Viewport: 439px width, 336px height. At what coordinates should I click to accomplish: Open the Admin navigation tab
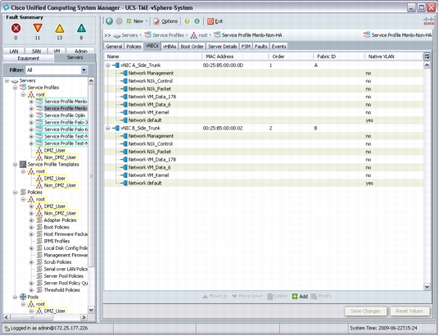click(81, 51)
